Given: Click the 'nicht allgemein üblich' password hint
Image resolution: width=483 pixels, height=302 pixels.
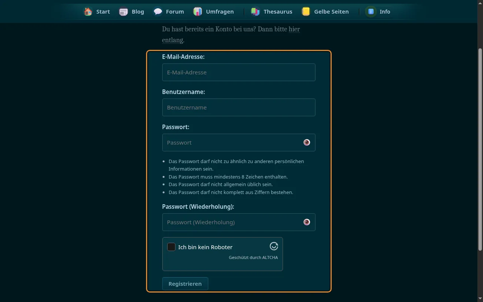Looking at the screenshot, I should 220,184.
